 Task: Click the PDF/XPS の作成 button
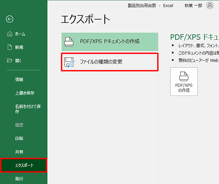[184, 81]
